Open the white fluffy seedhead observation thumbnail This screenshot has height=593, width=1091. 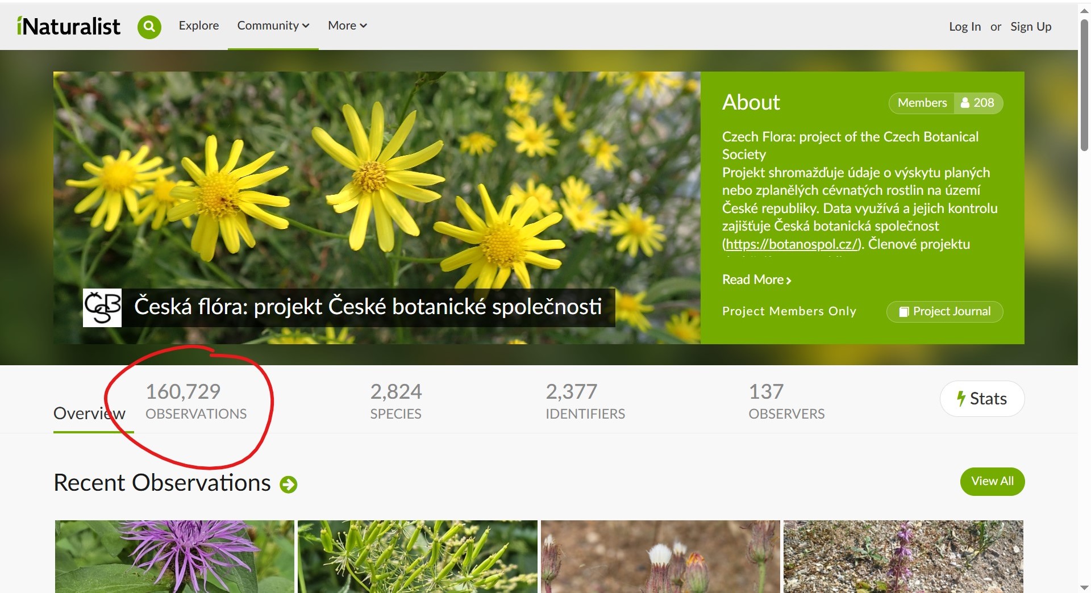(660, 557)
